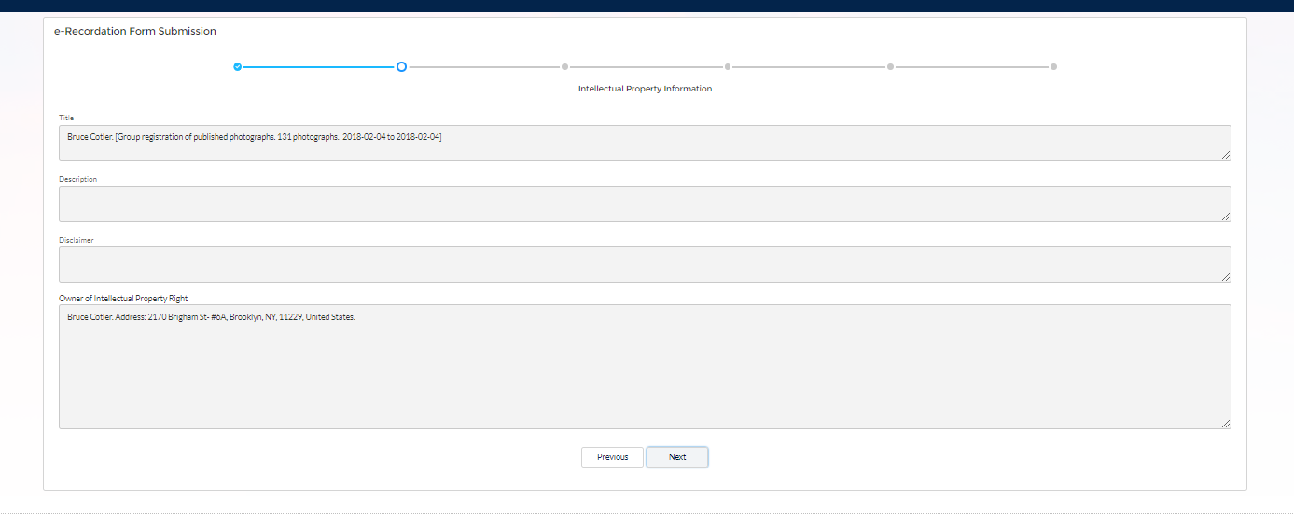The width and height of the screenshot is (1294, 517).
Task: Click the Previous button
Action: [612, 457]
